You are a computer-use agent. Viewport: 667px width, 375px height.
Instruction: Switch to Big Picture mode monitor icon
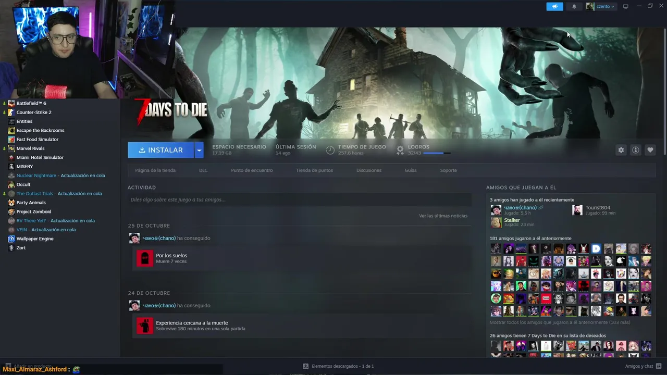626,6
